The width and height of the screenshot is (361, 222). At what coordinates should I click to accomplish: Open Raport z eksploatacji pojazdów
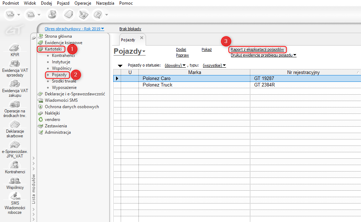click(x=257, y=49)
